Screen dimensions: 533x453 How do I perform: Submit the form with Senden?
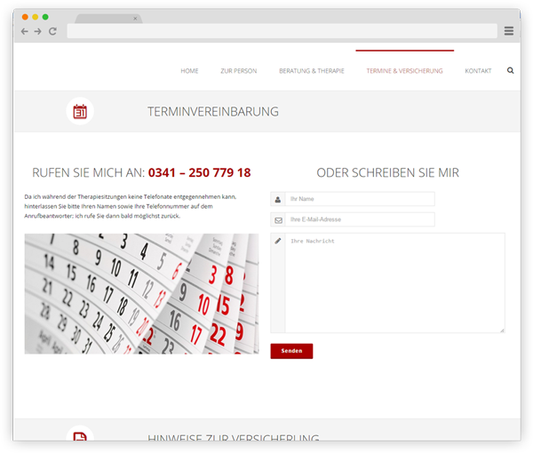291,351
